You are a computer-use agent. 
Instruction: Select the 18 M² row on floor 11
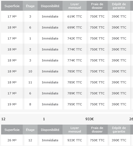pos(67,82)
